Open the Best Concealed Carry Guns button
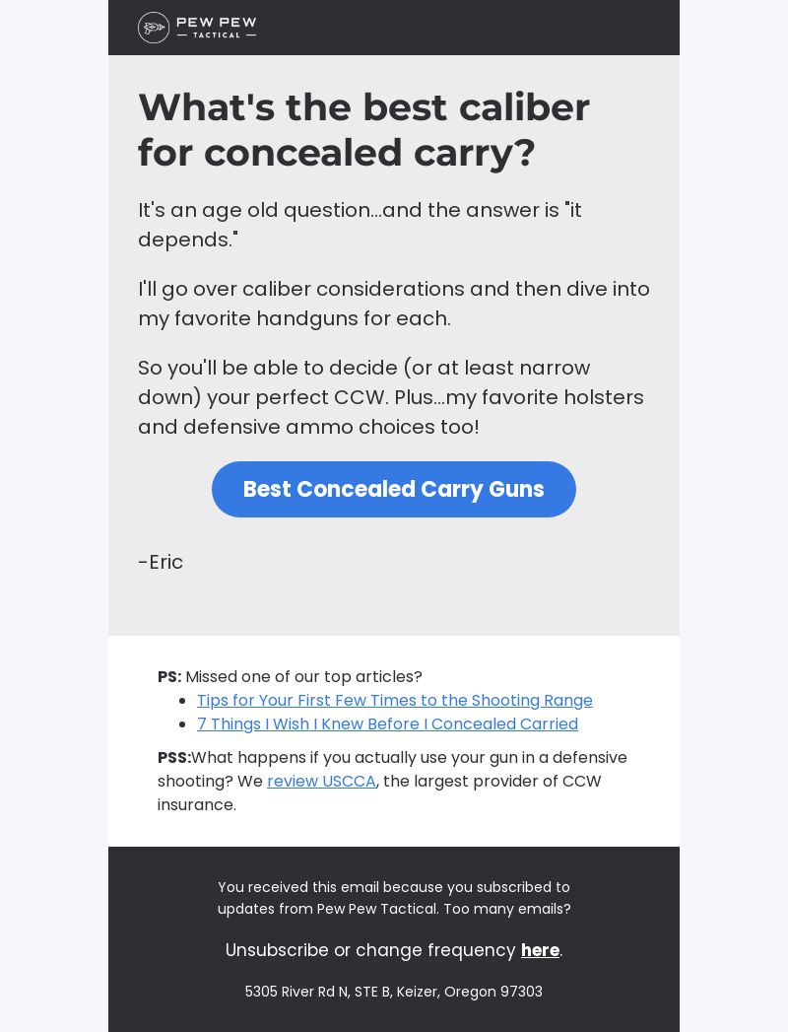The width and height of the screenshot is (788, 1032). pos(393,489)
